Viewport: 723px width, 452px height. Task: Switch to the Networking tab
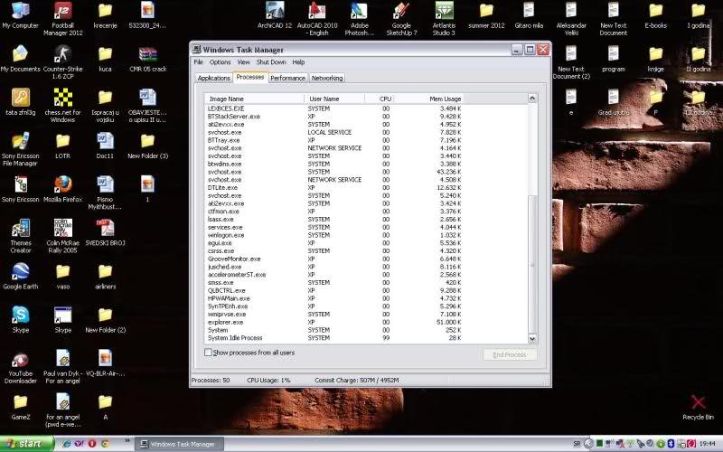coord(327,78)
